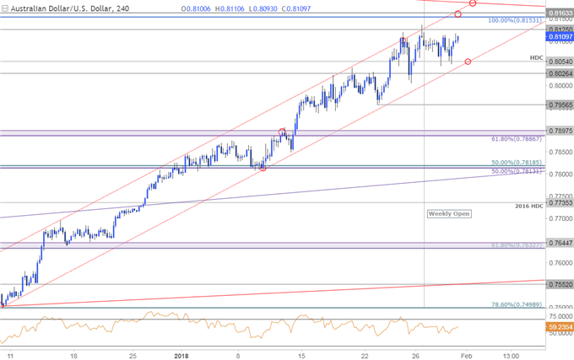Select the 0.81250 price axis label
Screen dimensions: 574x360
coord(560,30)
